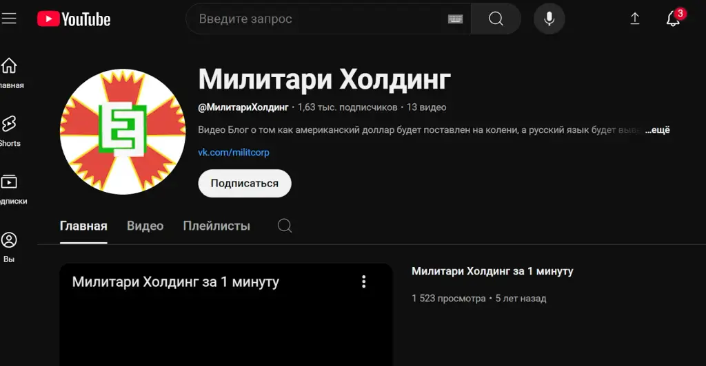
Task: Open the on-screen keyboard icon in search
Action: (455, 19)
